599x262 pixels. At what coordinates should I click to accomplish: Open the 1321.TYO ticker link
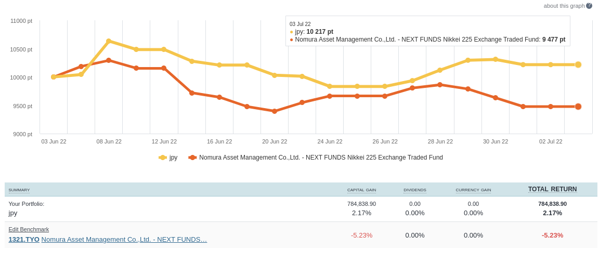(x=24, y=240)
